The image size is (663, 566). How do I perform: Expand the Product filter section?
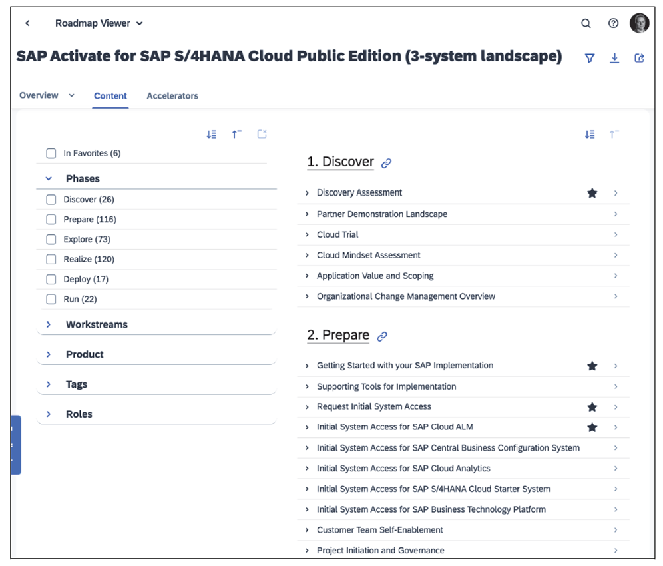click(x=49, y=354)
